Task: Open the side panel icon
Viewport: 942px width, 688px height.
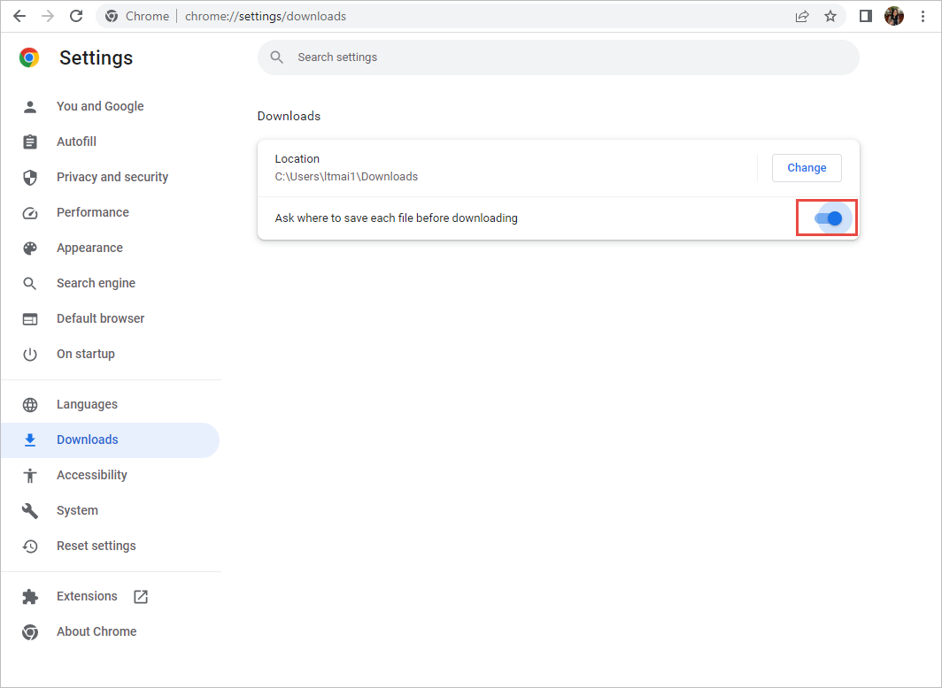Action: pyautogui.click(x=866, y=16)
